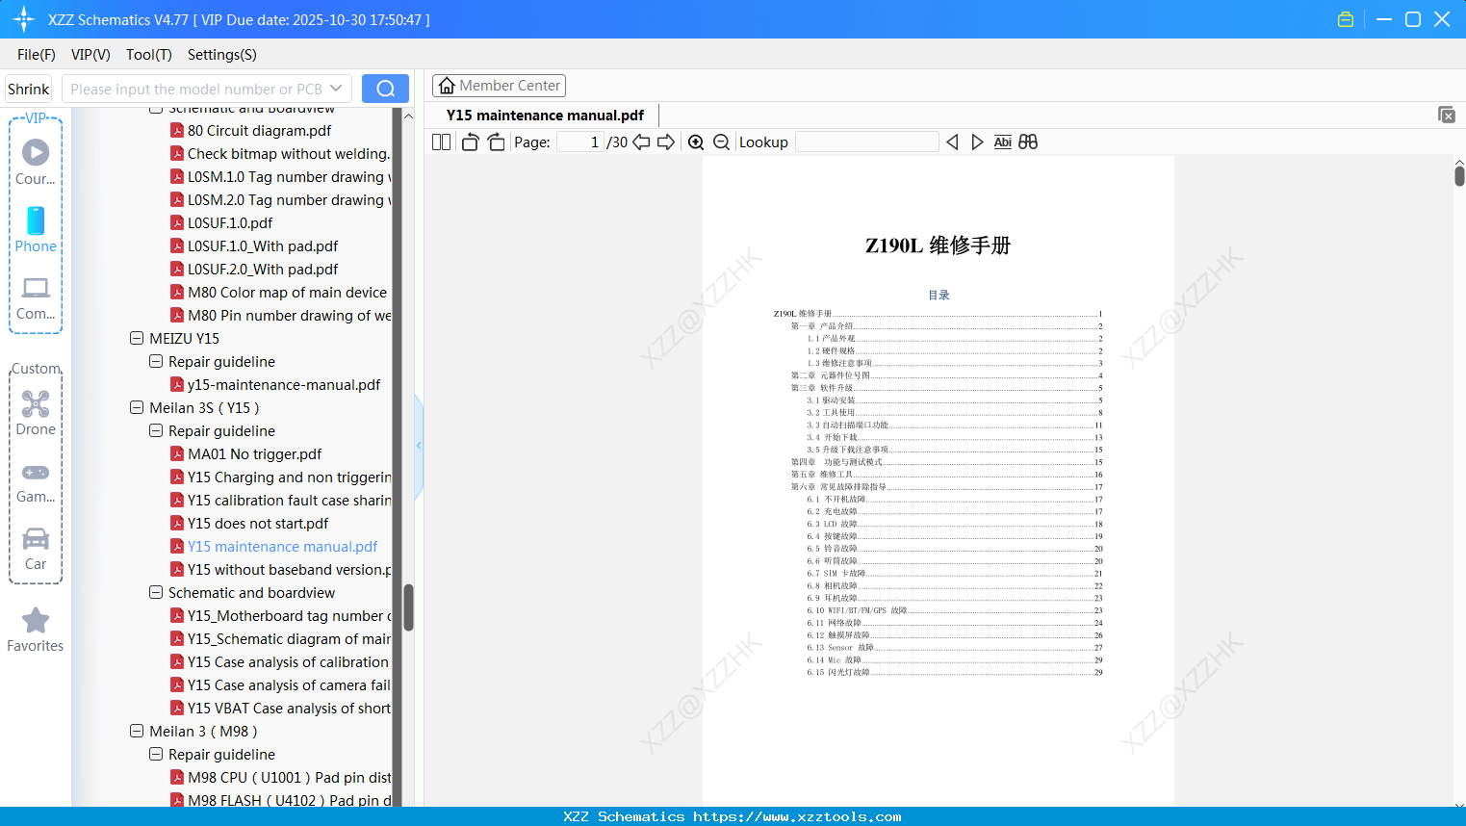Collapse the MEIZU Y15 tree node

(136, 338)
